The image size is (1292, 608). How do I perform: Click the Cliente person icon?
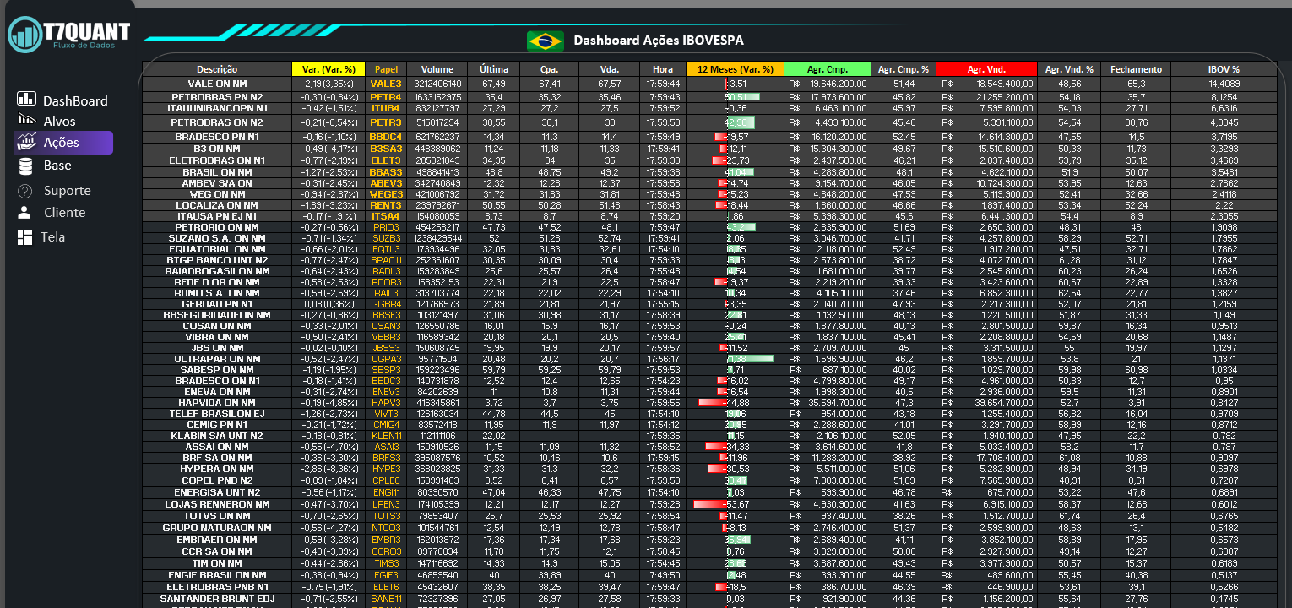(25, 213)
